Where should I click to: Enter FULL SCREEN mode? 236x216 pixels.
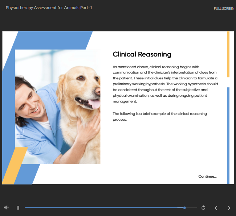point(224,8)
